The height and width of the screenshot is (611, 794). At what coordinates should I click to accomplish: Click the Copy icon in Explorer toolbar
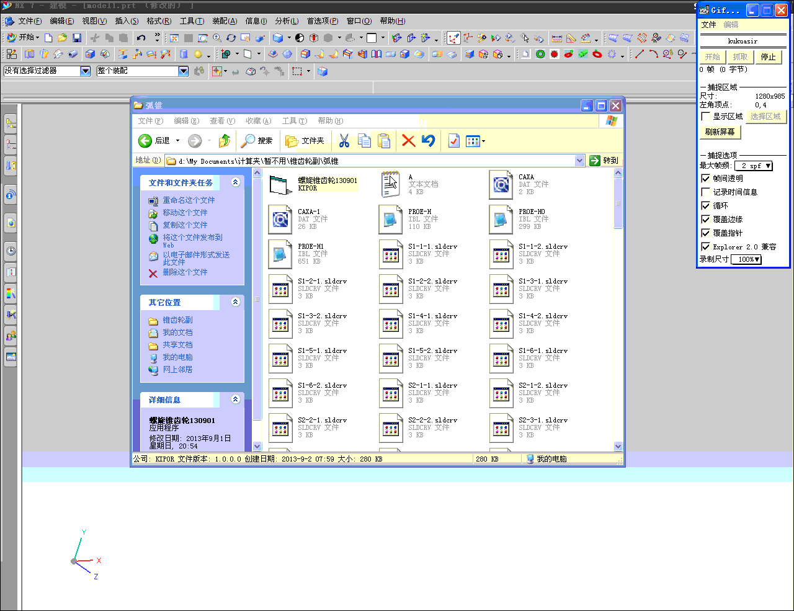364,141
